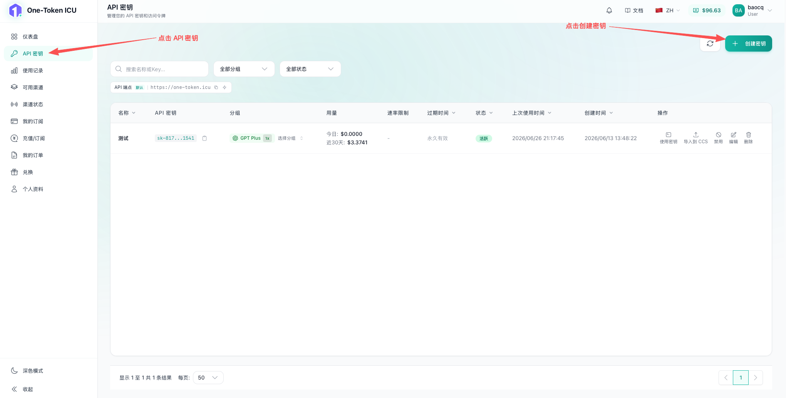Open the 仪表盘 dashboard sidebar item

pyautogui.click(x=48, y=37)
